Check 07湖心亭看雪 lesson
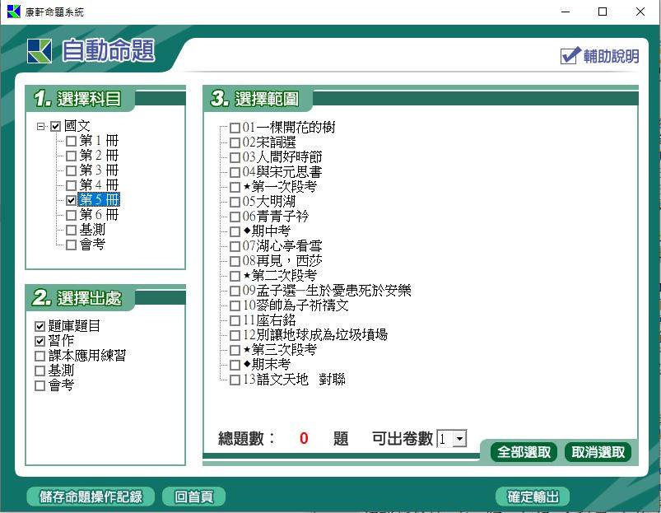Viewport: 661px width, 513px height. pyautogui.click(x=235, y=246)
